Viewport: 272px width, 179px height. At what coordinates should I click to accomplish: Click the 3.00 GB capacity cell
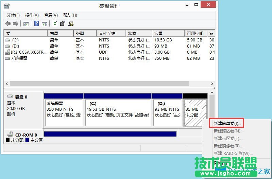(162, 52)
